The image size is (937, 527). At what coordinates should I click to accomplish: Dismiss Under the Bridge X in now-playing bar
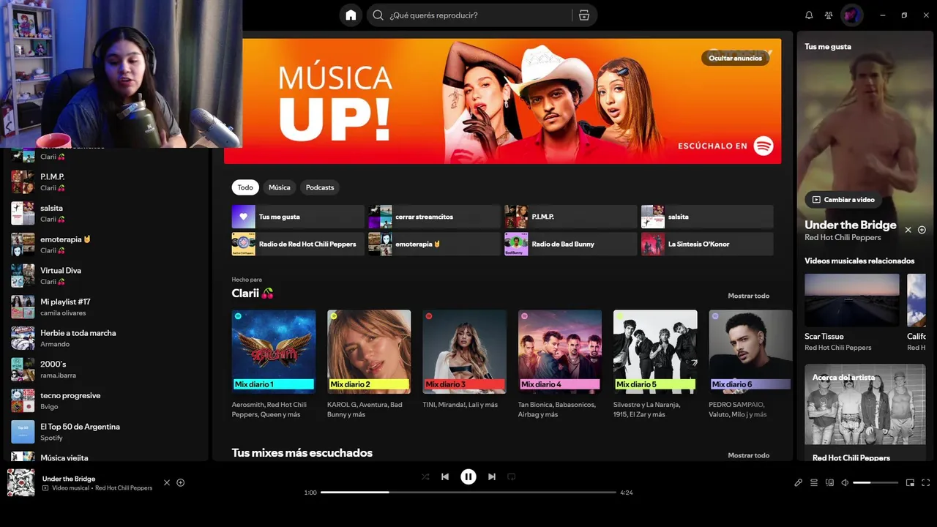(x=167, y=482)
